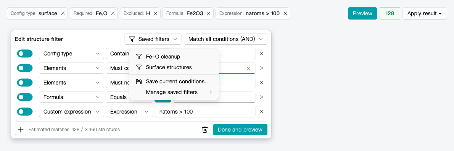Toggle the Config type condition switch
The image size is (454, 151).
(25, 54)
